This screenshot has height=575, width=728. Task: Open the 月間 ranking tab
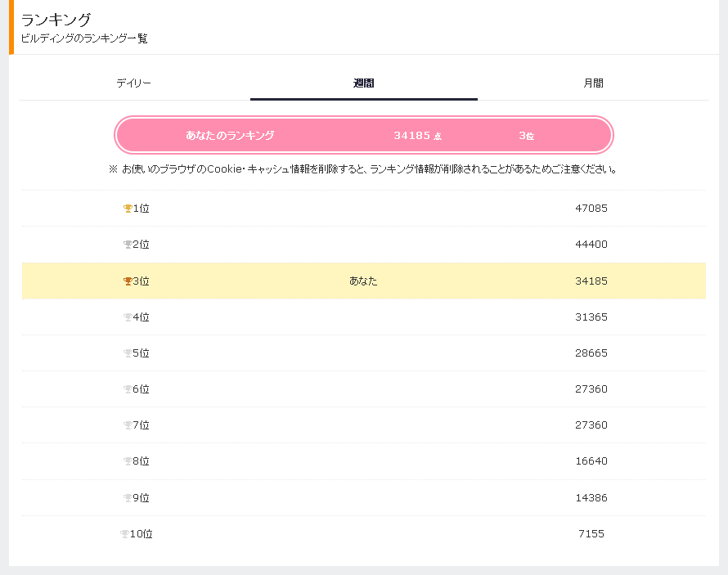point(593,83)
